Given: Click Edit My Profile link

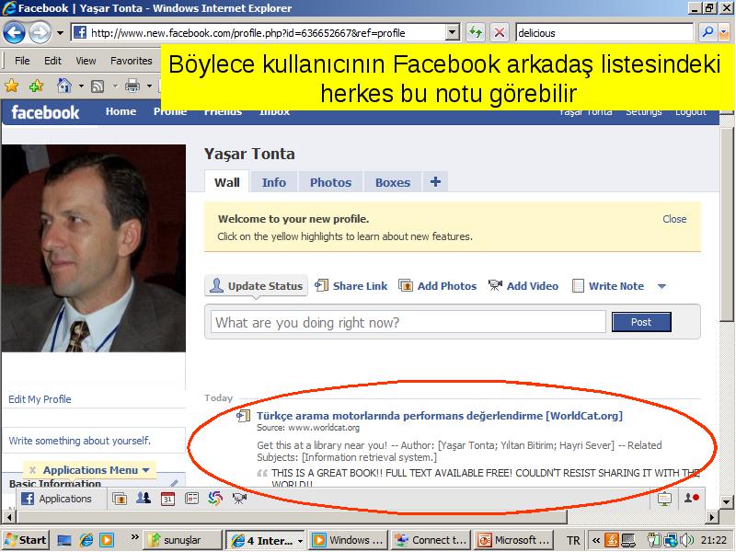Looking at the screenshot, I should 40,399.
